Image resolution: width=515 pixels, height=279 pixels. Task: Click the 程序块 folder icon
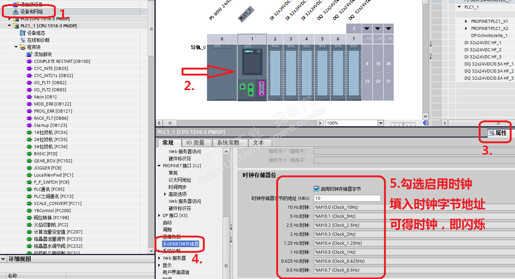click(22, 47)
